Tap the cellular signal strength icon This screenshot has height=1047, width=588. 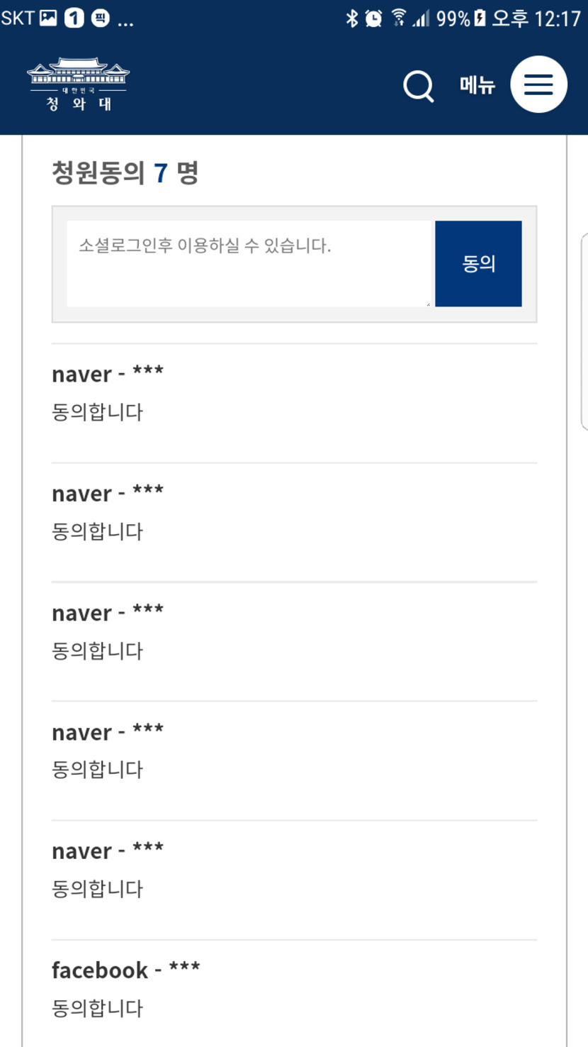pyautogui.click(x=421, y=18)
